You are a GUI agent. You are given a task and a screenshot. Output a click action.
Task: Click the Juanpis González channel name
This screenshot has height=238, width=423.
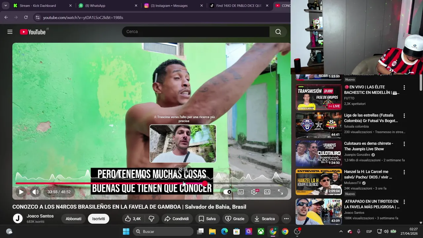coord(357,155)
